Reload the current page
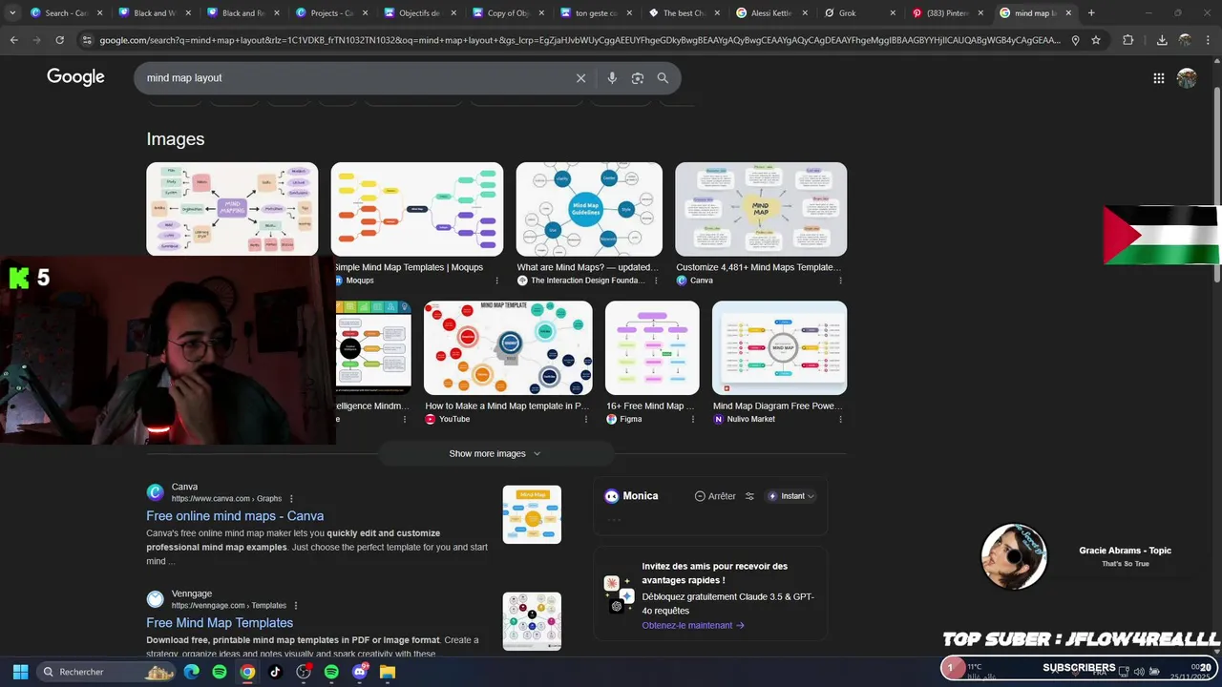This screenshot has width=1222, height=687. point(59,40)
